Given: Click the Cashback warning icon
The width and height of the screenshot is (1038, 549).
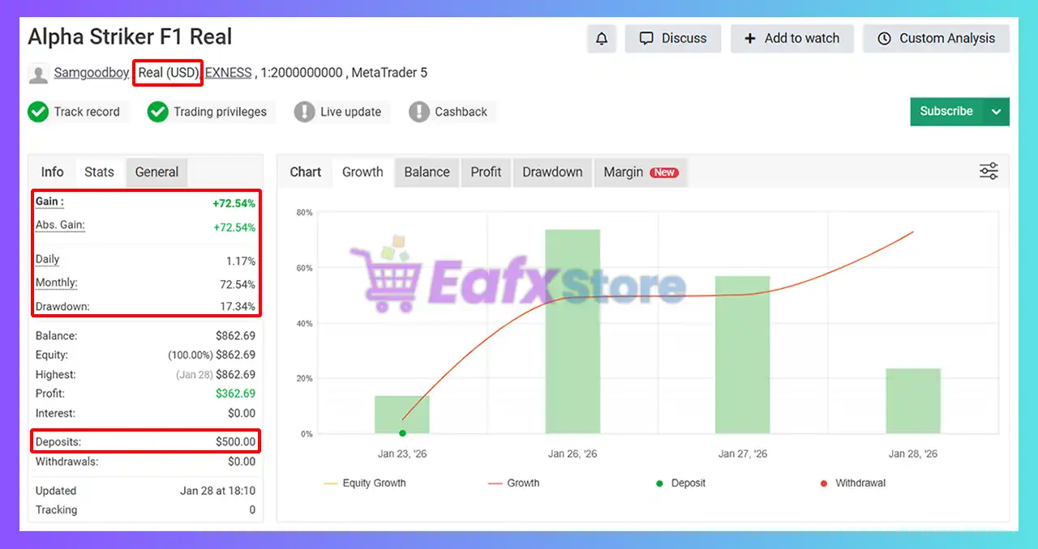Looking at the screenshot, I should 418,112.
